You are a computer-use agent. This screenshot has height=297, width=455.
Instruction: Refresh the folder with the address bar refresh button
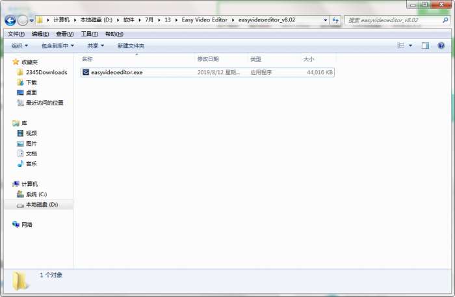tap(335, 20)
